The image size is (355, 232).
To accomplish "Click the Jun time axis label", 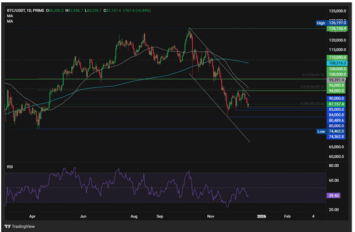I will (x=83, y=216).
